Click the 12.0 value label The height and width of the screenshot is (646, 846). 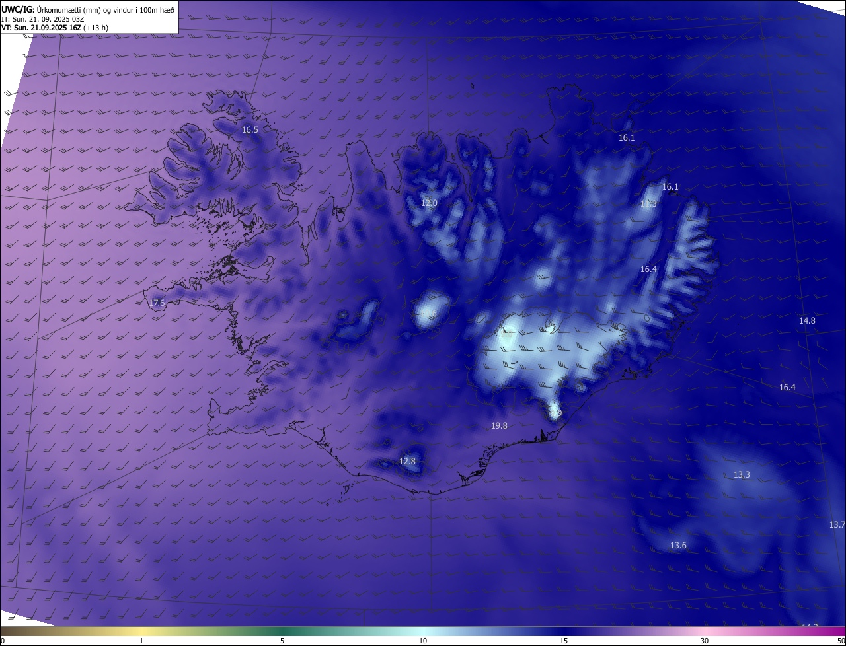click(429, 203)
